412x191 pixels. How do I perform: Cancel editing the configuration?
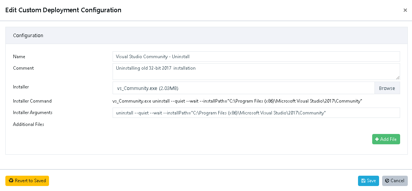pos(395,181)
